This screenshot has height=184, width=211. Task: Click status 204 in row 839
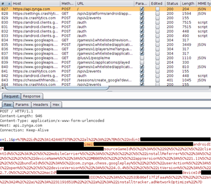point(170,62)
